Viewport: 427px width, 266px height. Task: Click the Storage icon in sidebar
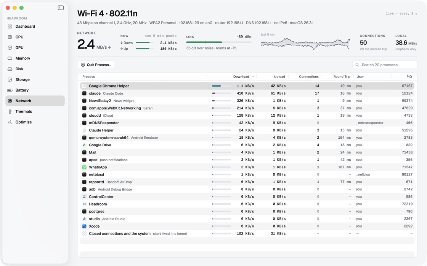point(10,79)
